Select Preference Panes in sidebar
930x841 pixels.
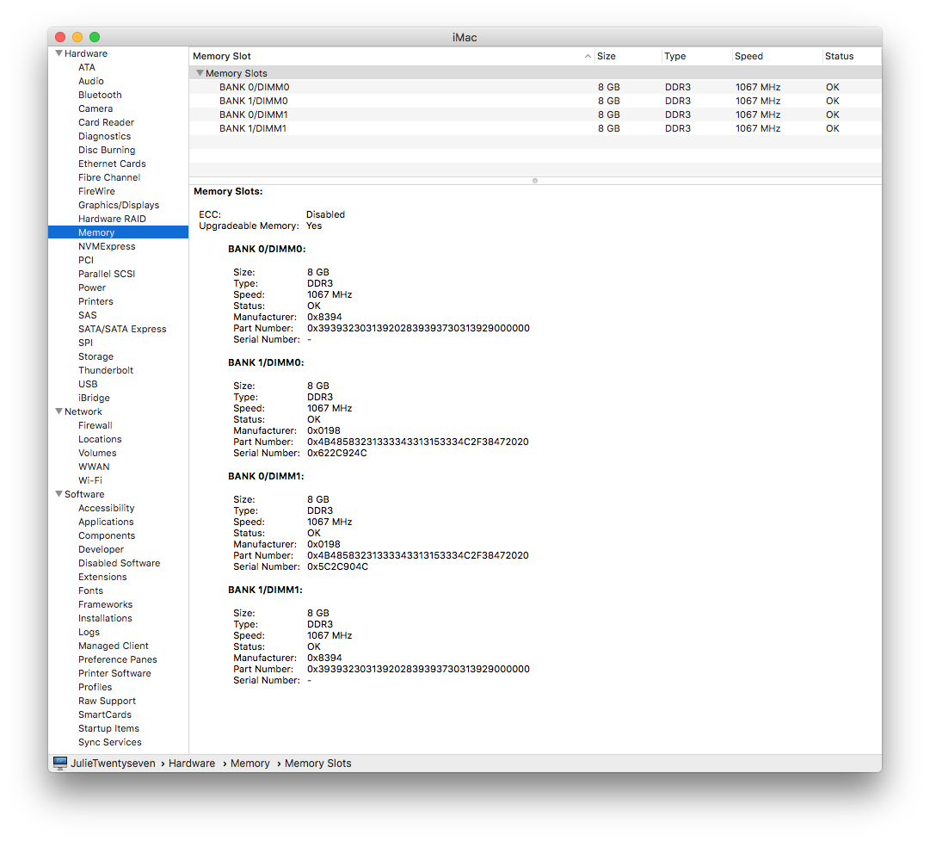point(118,659)
